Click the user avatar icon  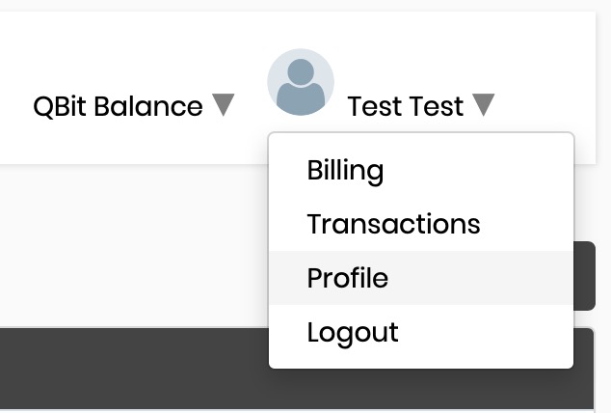click(x=301, y=82)
